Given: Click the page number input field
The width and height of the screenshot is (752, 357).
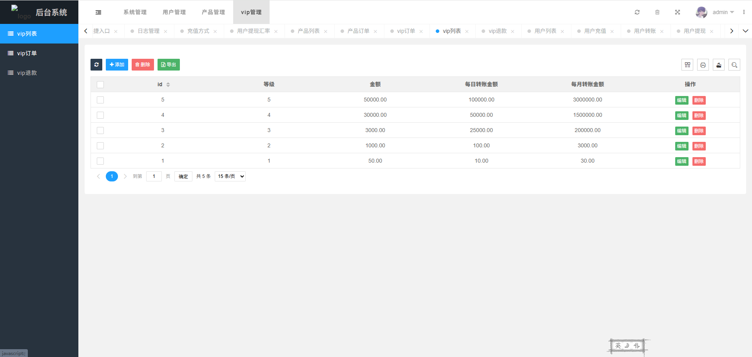Looking at the screenshot, I should click(154, 176).
